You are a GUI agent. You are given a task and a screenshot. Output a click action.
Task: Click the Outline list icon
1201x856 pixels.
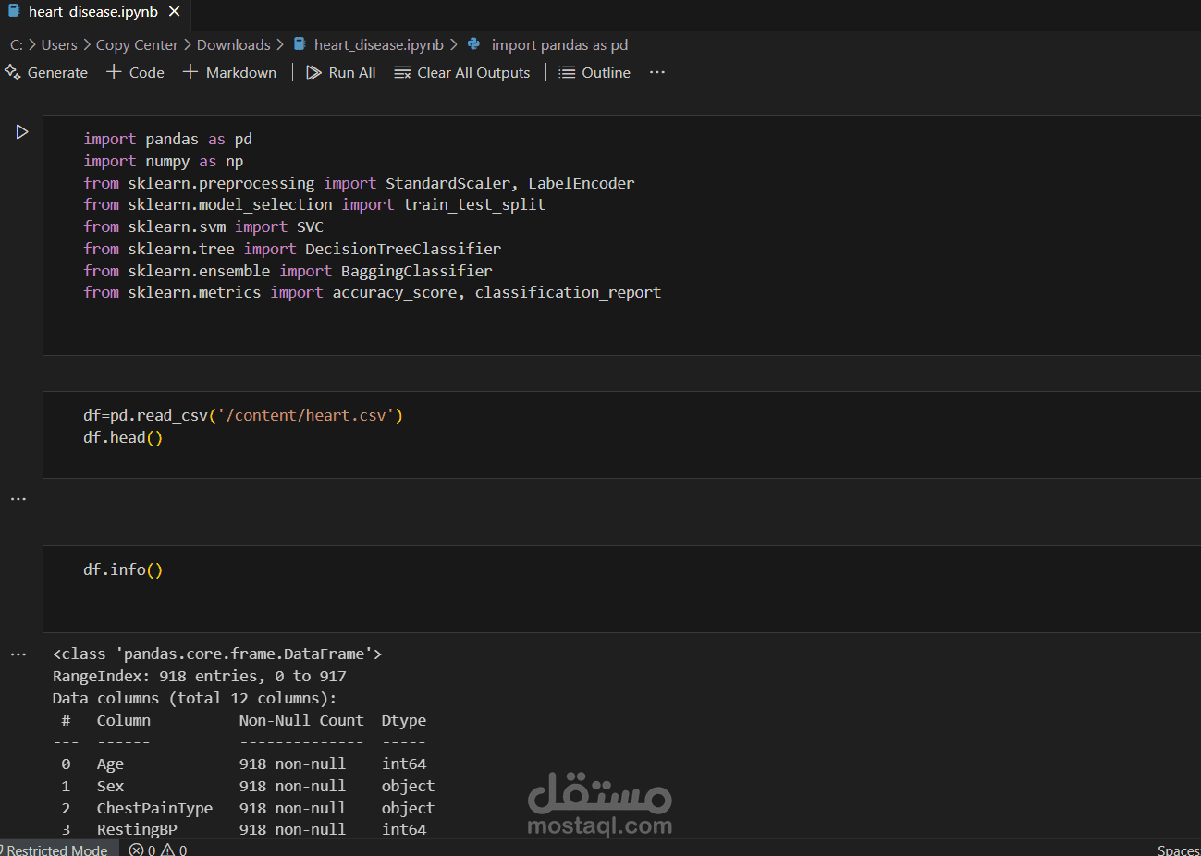[567, 72]
